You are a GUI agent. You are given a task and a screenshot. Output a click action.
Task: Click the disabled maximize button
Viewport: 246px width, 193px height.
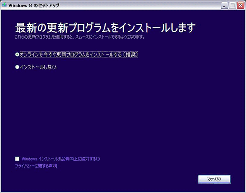232,6
